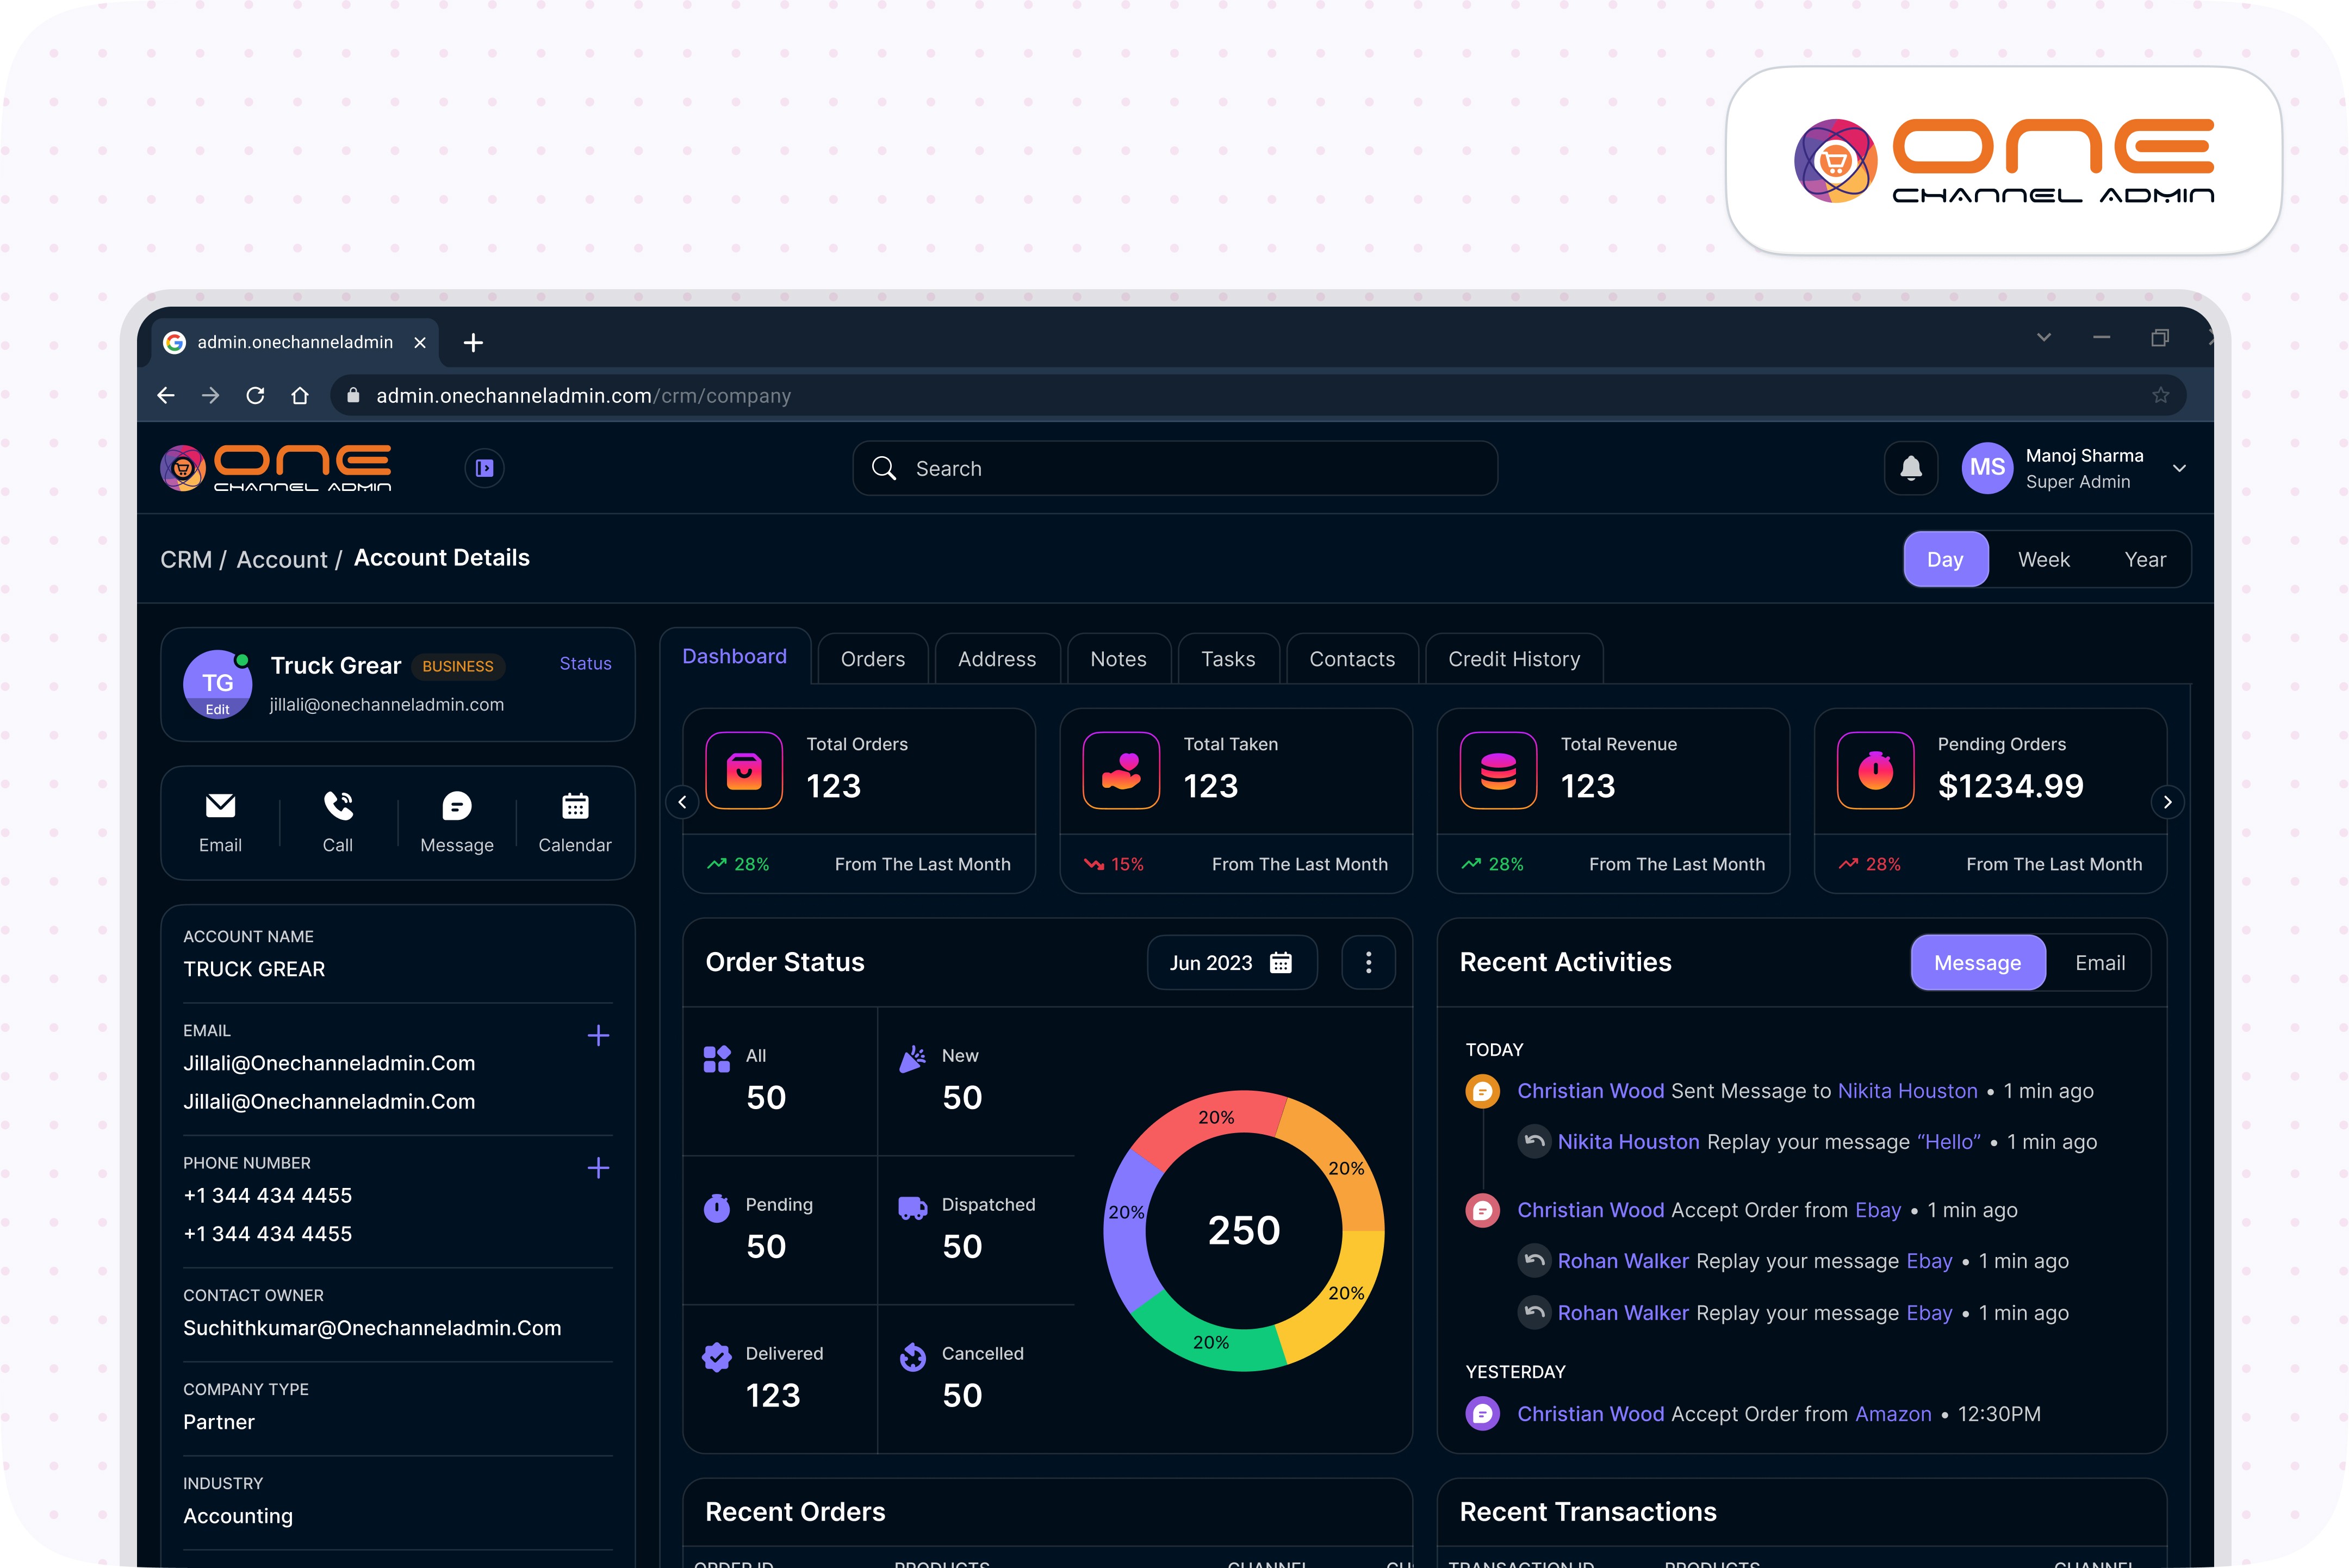The width and height of the screenshot is (2349, 1568).
Task: Open Order Status three-dot menu
Action: point(1368,962)
